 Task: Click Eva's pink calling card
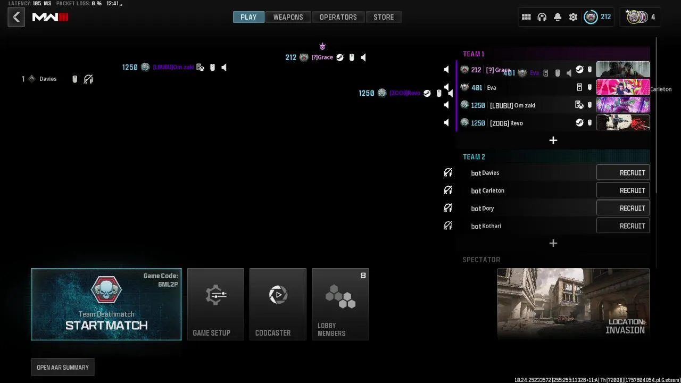point(623,87)
